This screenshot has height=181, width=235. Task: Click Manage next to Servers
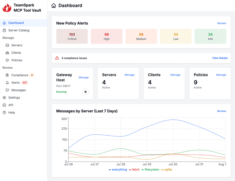pos(129,75)
